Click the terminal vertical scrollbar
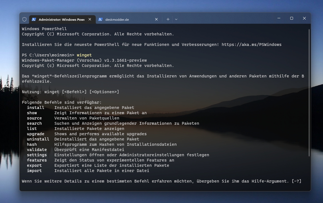 [309, 93]
